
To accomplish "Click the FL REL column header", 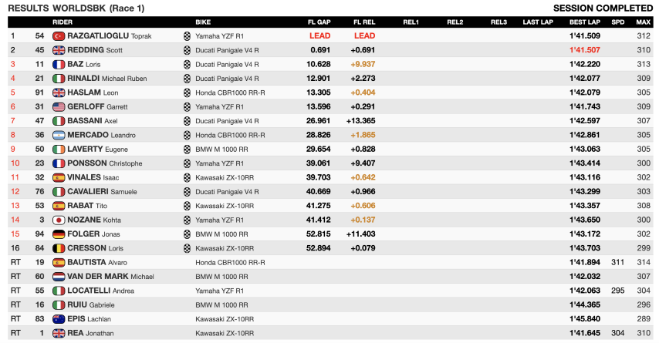I will click(364, 22).
